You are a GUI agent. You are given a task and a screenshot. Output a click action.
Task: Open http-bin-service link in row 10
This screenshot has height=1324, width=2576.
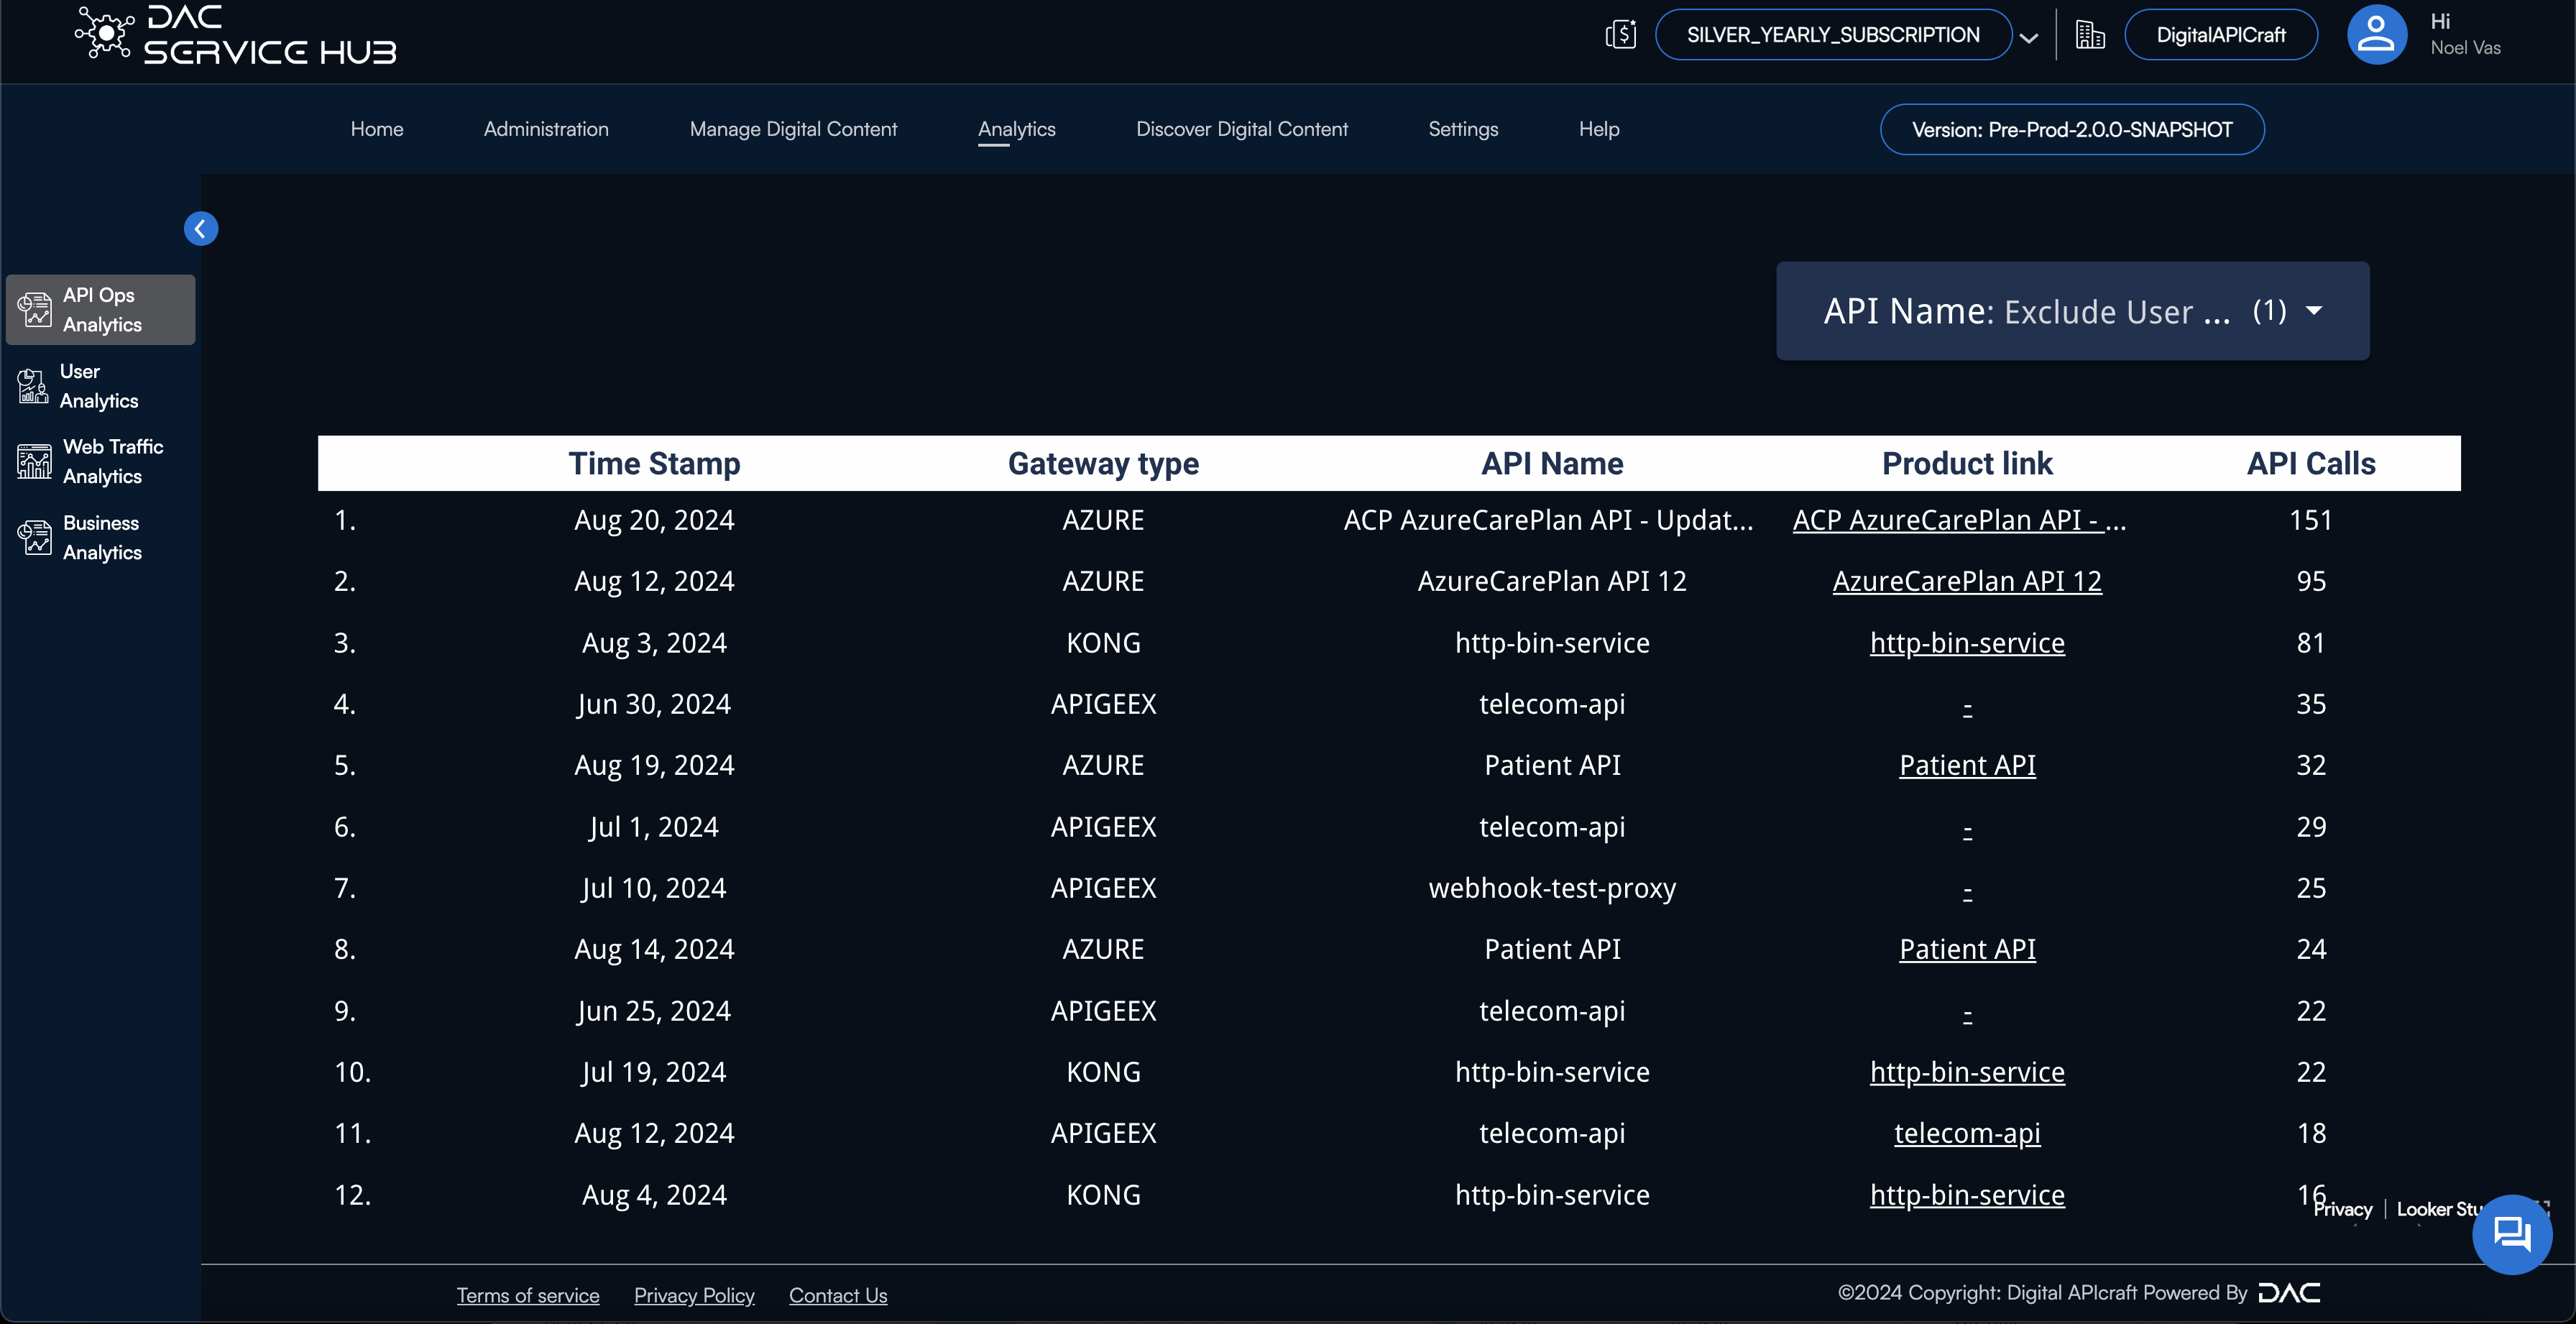[x=1967, y=1072]
